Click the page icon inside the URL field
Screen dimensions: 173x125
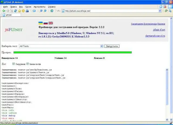point(63,11)
